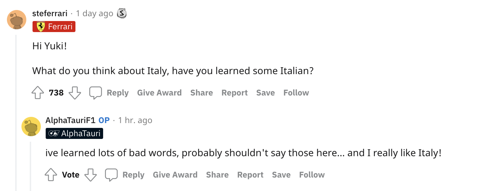Click the AlphaTauri flair badge

[x=74, y=133]
